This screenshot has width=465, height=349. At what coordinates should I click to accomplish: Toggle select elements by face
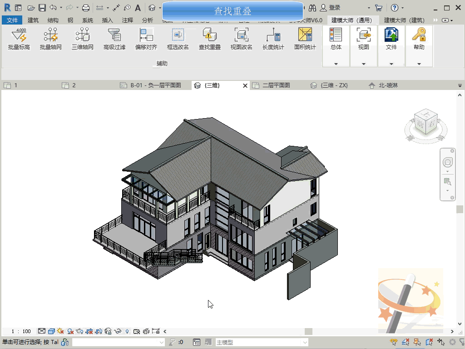[429, 342]
